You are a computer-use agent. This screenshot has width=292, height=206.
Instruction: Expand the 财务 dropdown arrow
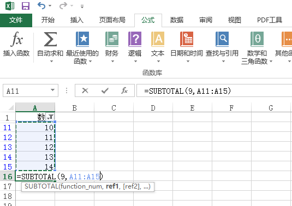112,61
